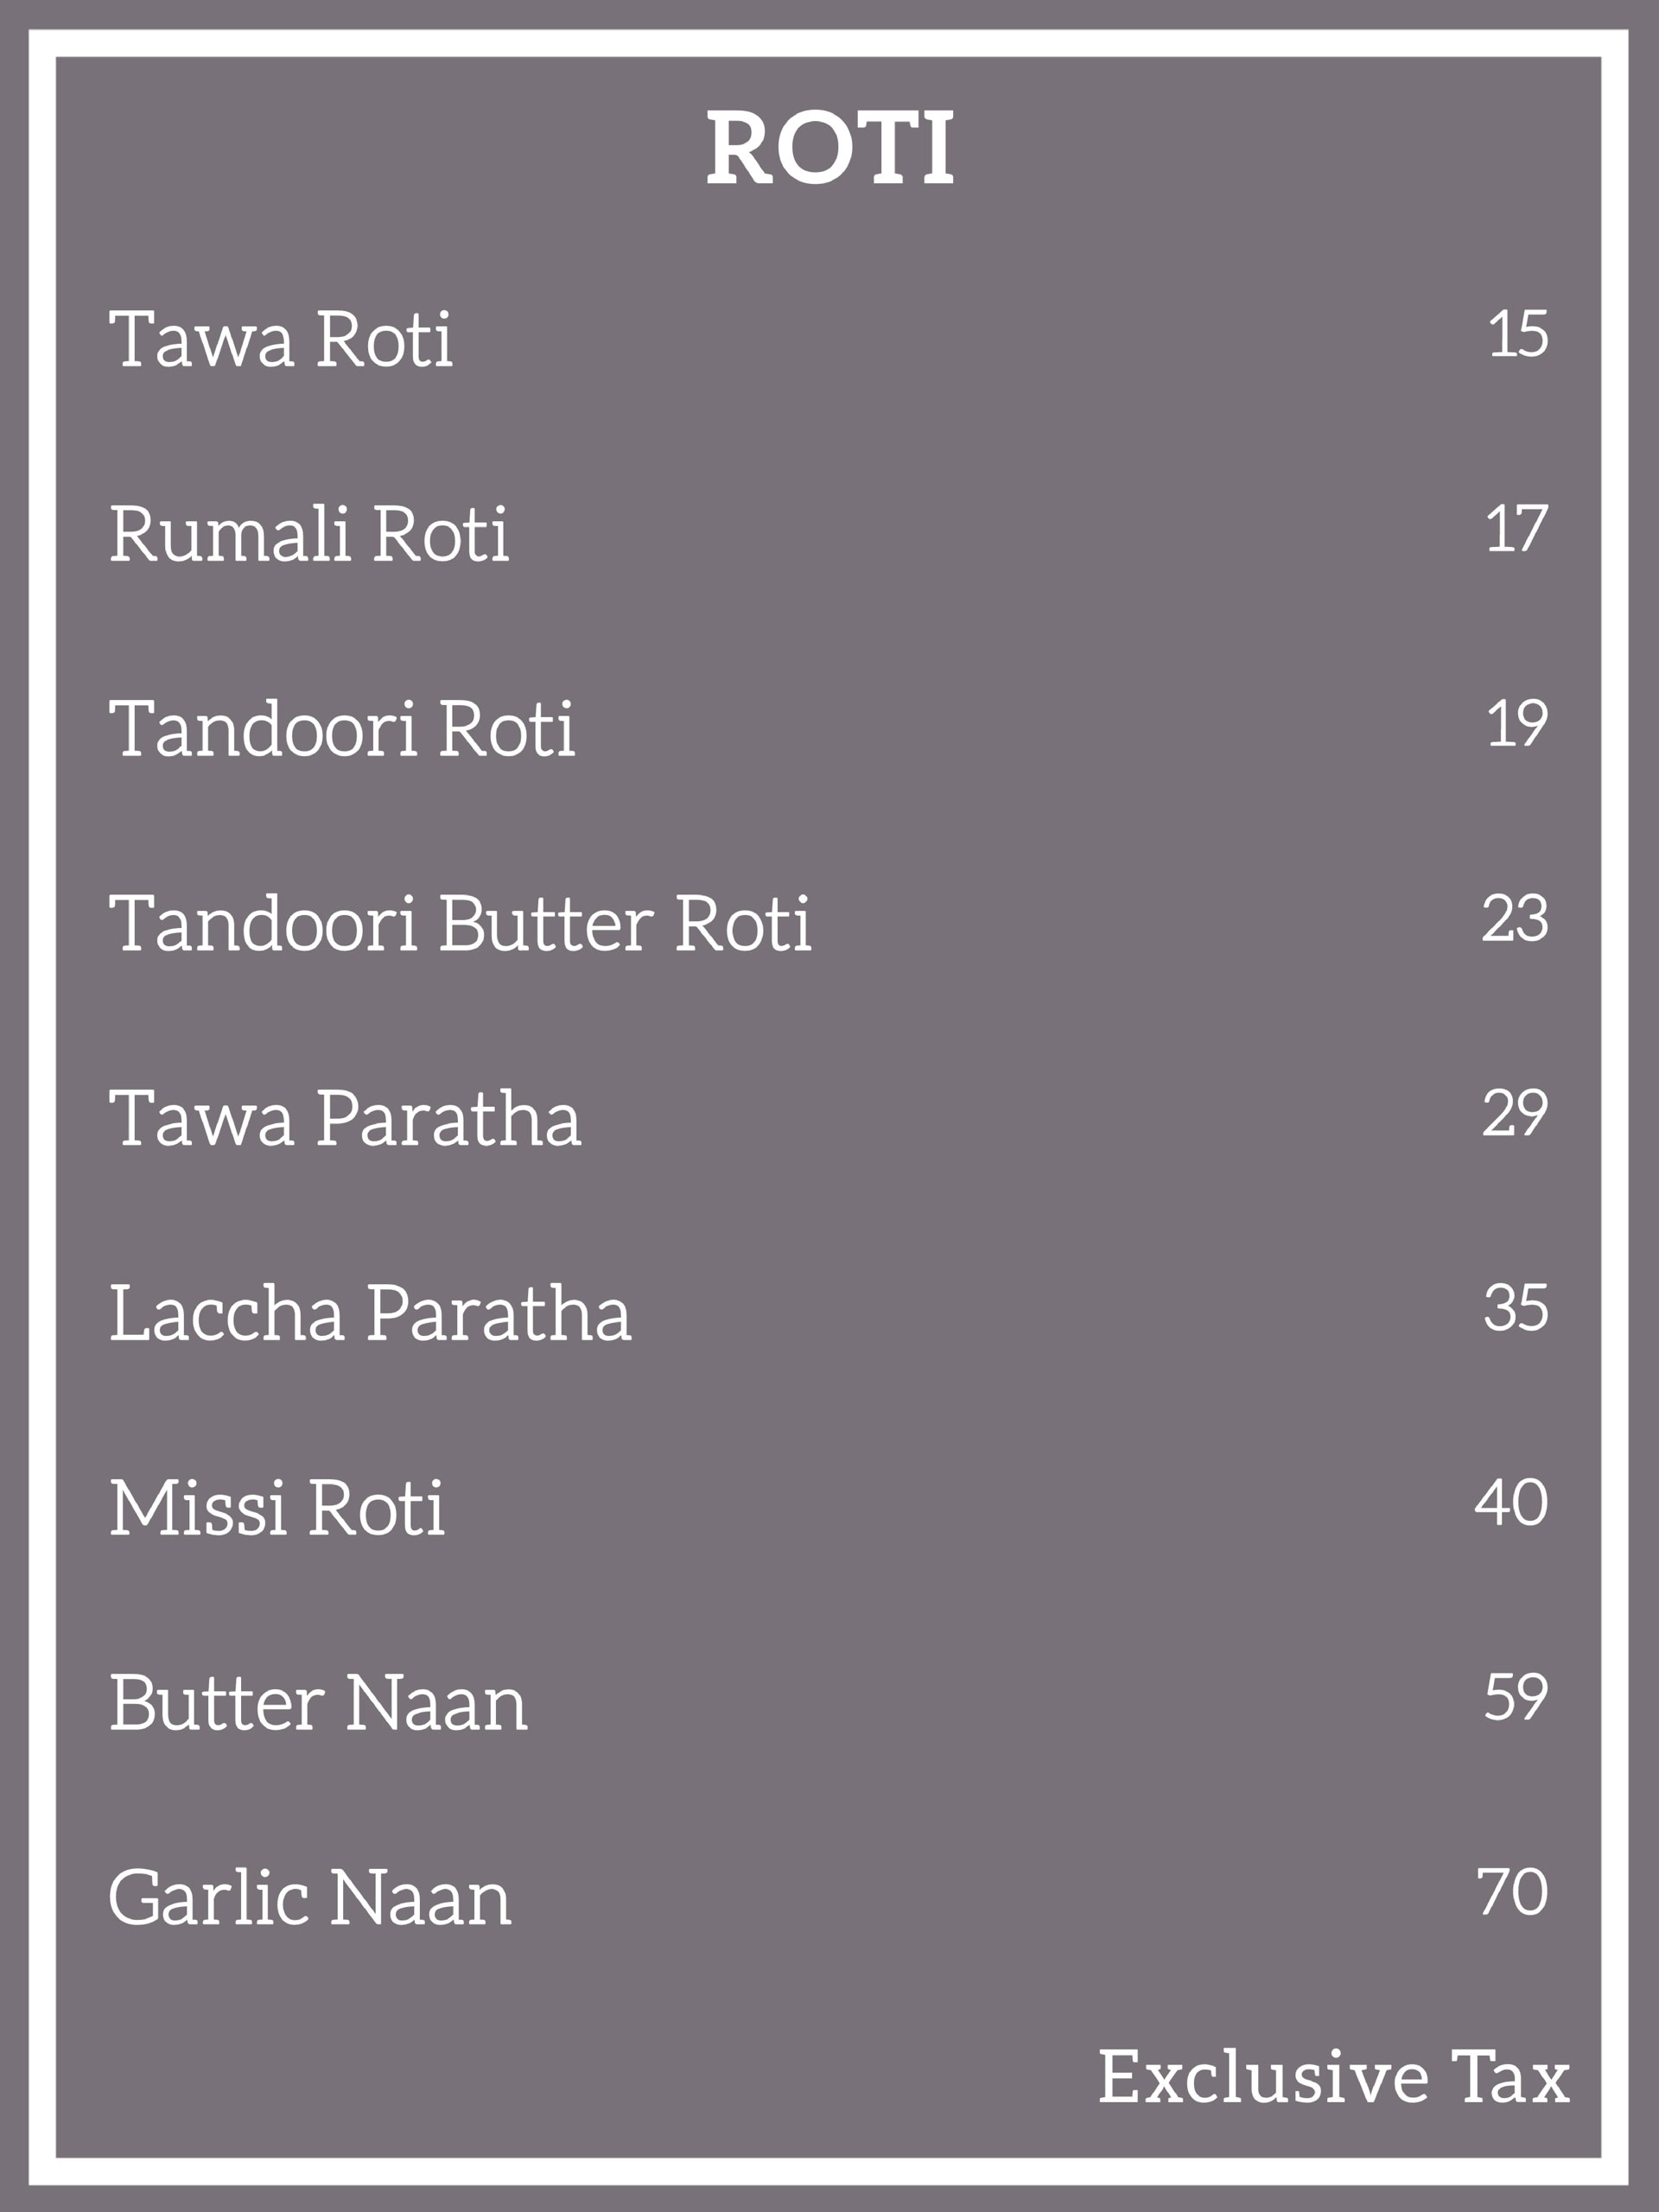Click the Exclusive Tax note
The image size is (1659, 2212).
(x=1334, y=2077)
